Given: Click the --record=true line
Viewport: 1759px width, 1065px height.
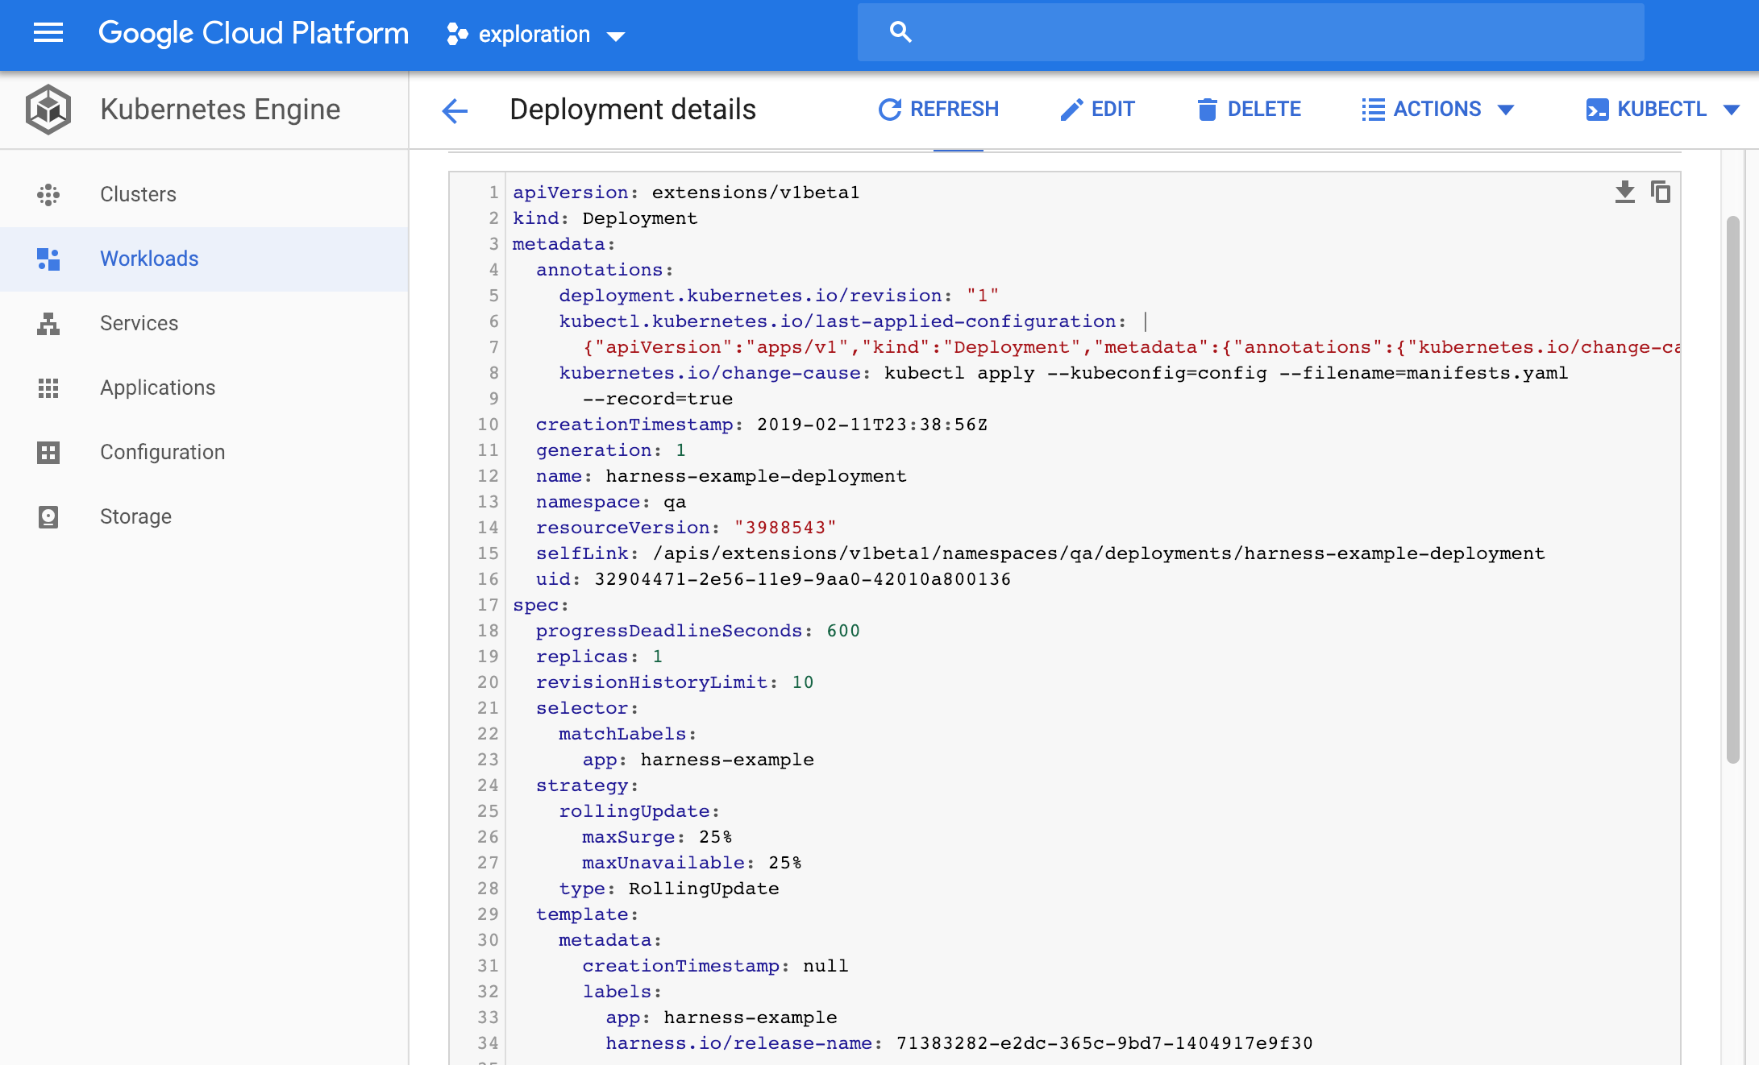Looking at the screenshot, I should pos(658,399).
